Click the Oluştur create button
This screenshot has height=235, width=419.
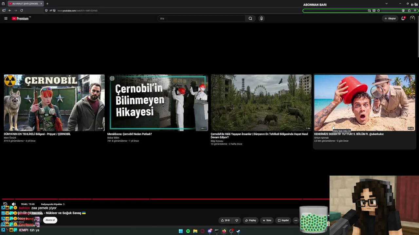click(390, 19)
